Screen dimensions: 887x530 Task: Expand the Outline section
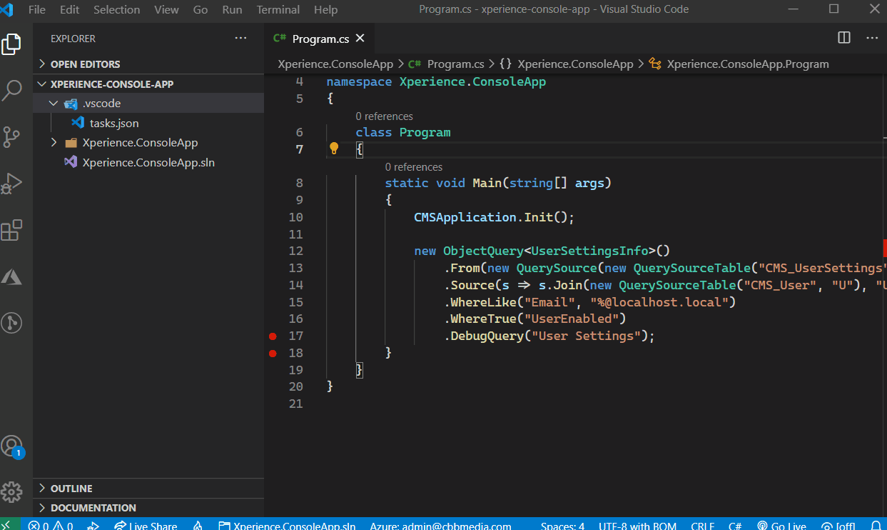(148, 489)
